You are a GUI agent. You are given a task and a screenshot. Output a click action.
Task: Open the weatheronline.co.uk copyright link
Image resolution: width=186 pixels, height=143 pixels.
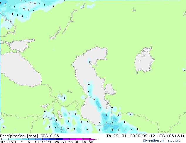tap(161, 140)
